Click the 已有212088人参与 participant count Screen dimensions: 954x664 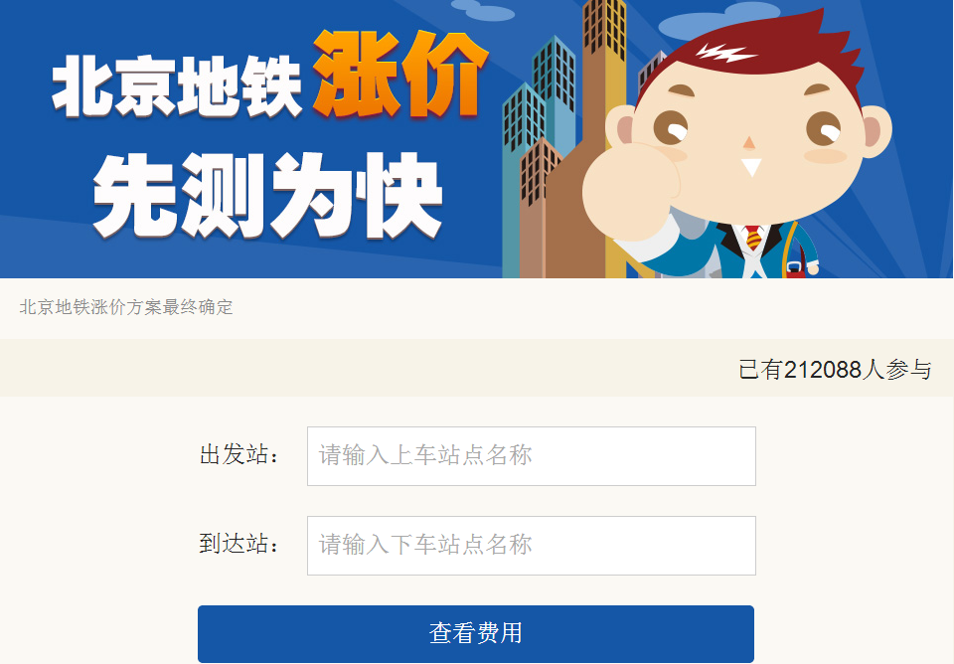click(x=835, y=370)
